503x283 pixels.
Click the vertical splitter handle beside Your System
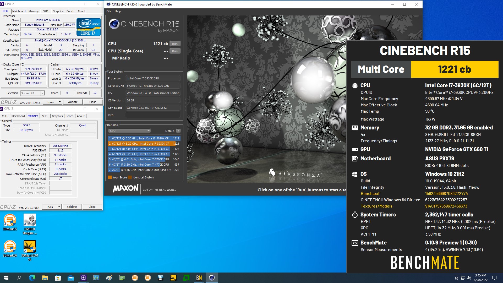tap(185, 105)
